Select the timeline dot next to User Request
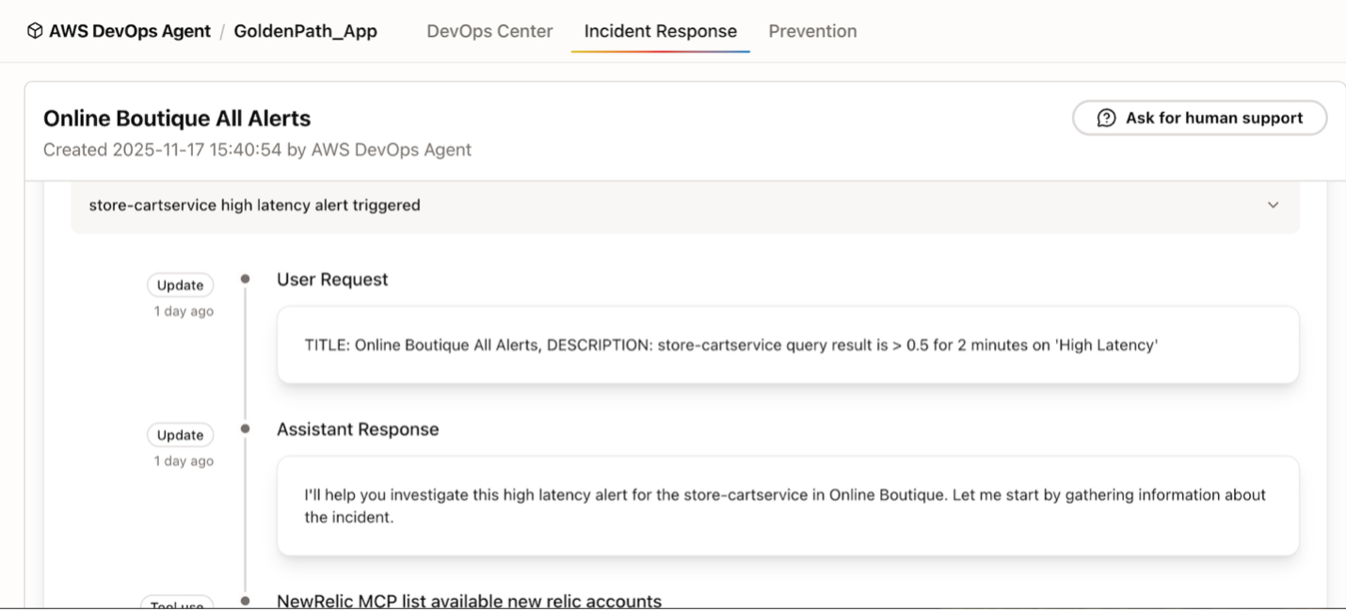Screen dimensions: 1346x612 tap(245, 278)
